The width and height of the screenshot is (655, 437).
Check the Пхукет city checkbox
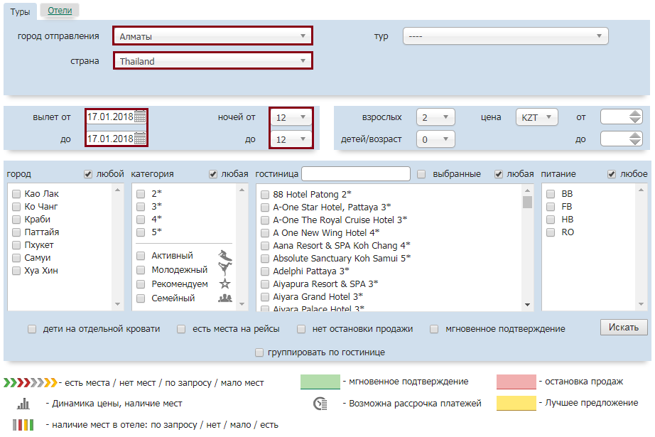tap(16, 245)
